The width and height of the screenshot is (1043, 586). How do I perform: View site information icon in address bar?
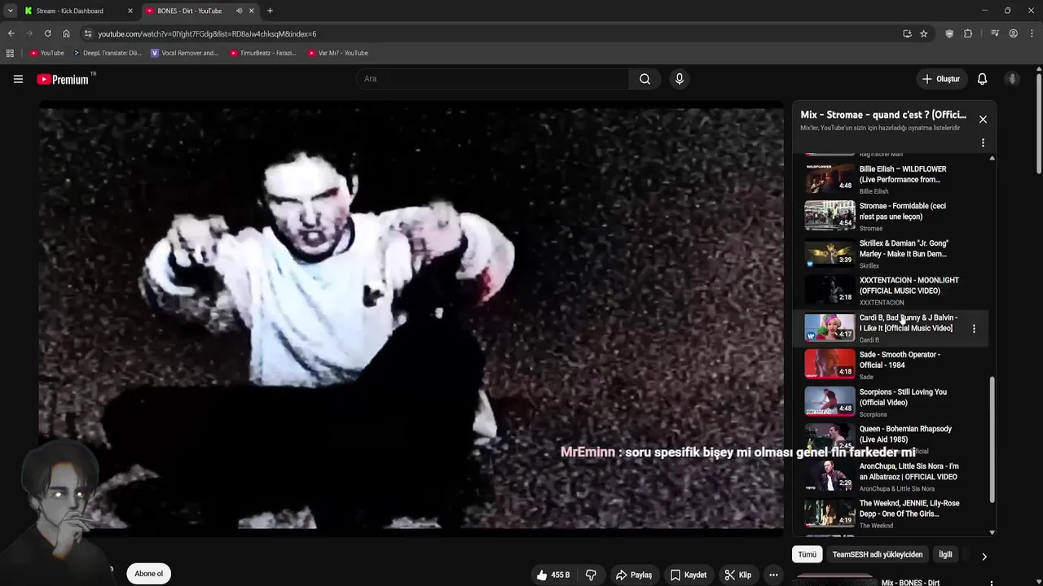(88, 33)
